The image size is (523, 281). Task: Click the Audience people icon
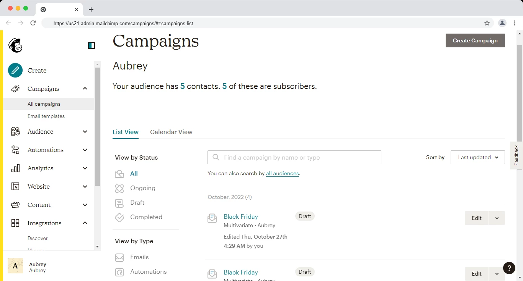coord(15,131)
